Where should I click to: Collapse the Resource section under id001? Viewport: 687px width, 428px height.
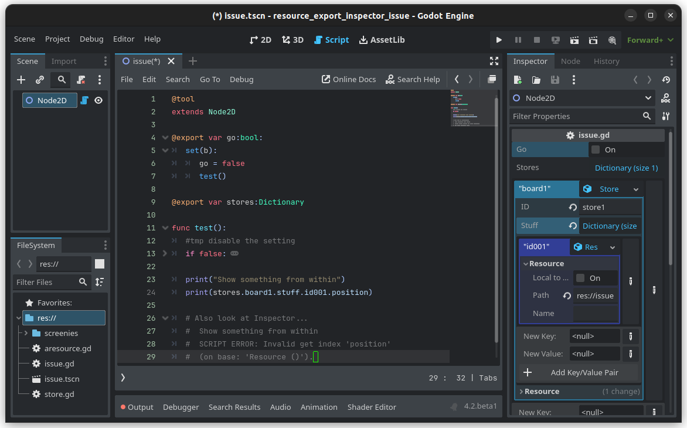tap(540, 263)
